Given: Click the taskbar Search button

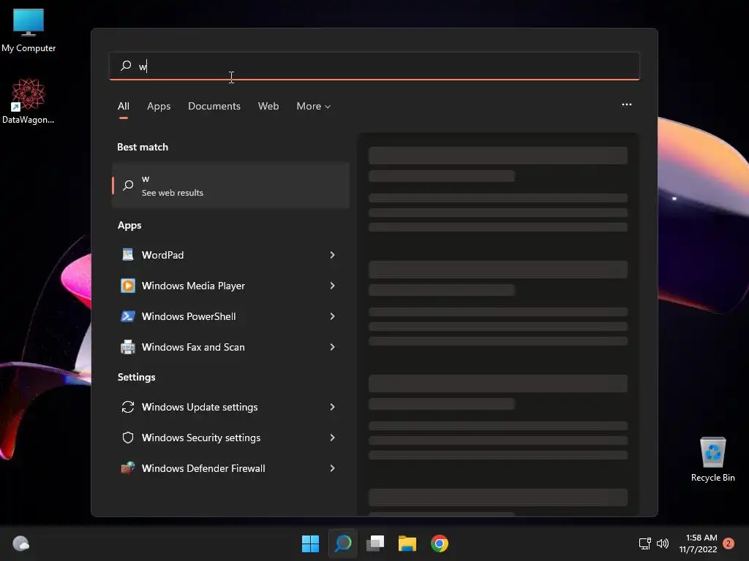Looking at the screenshot, I should click(x=343, y=543).
